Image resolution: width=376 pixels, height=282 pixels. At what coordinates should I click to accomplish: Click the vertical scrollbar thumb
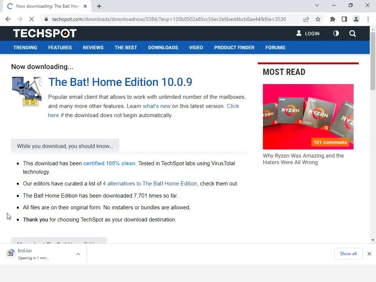click(x=373, y=61)
